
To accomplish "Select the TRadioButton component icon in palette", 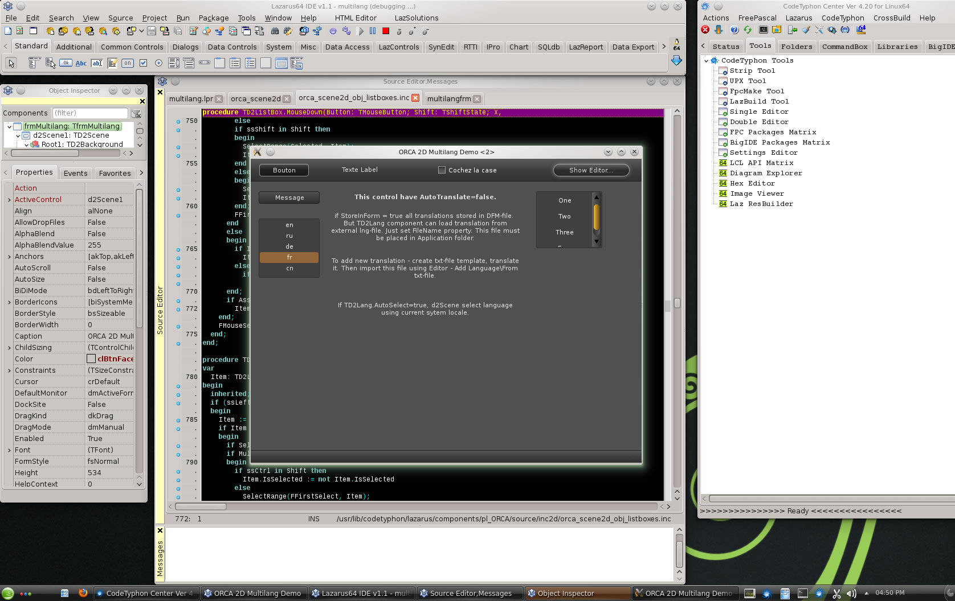I will coord(158,63).
